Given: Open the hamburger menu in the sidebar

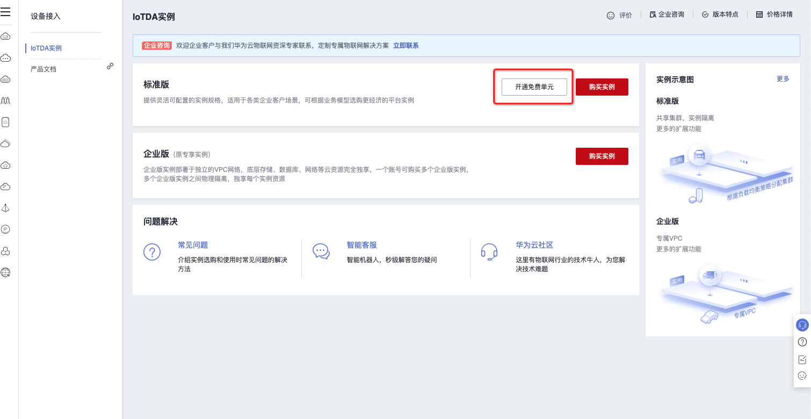Looking at the screenshot, I should point(5,12).
